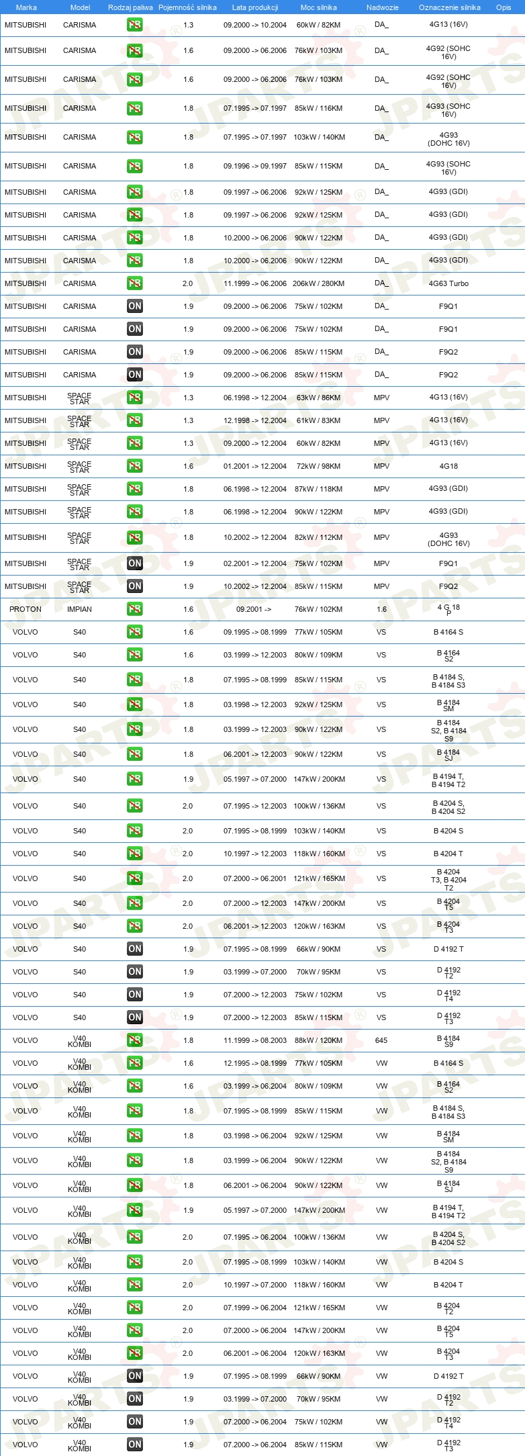Click petrol icon in Space Star 90kW/122KM row
The image size is (525, 1456).
(x=135, y=512)
